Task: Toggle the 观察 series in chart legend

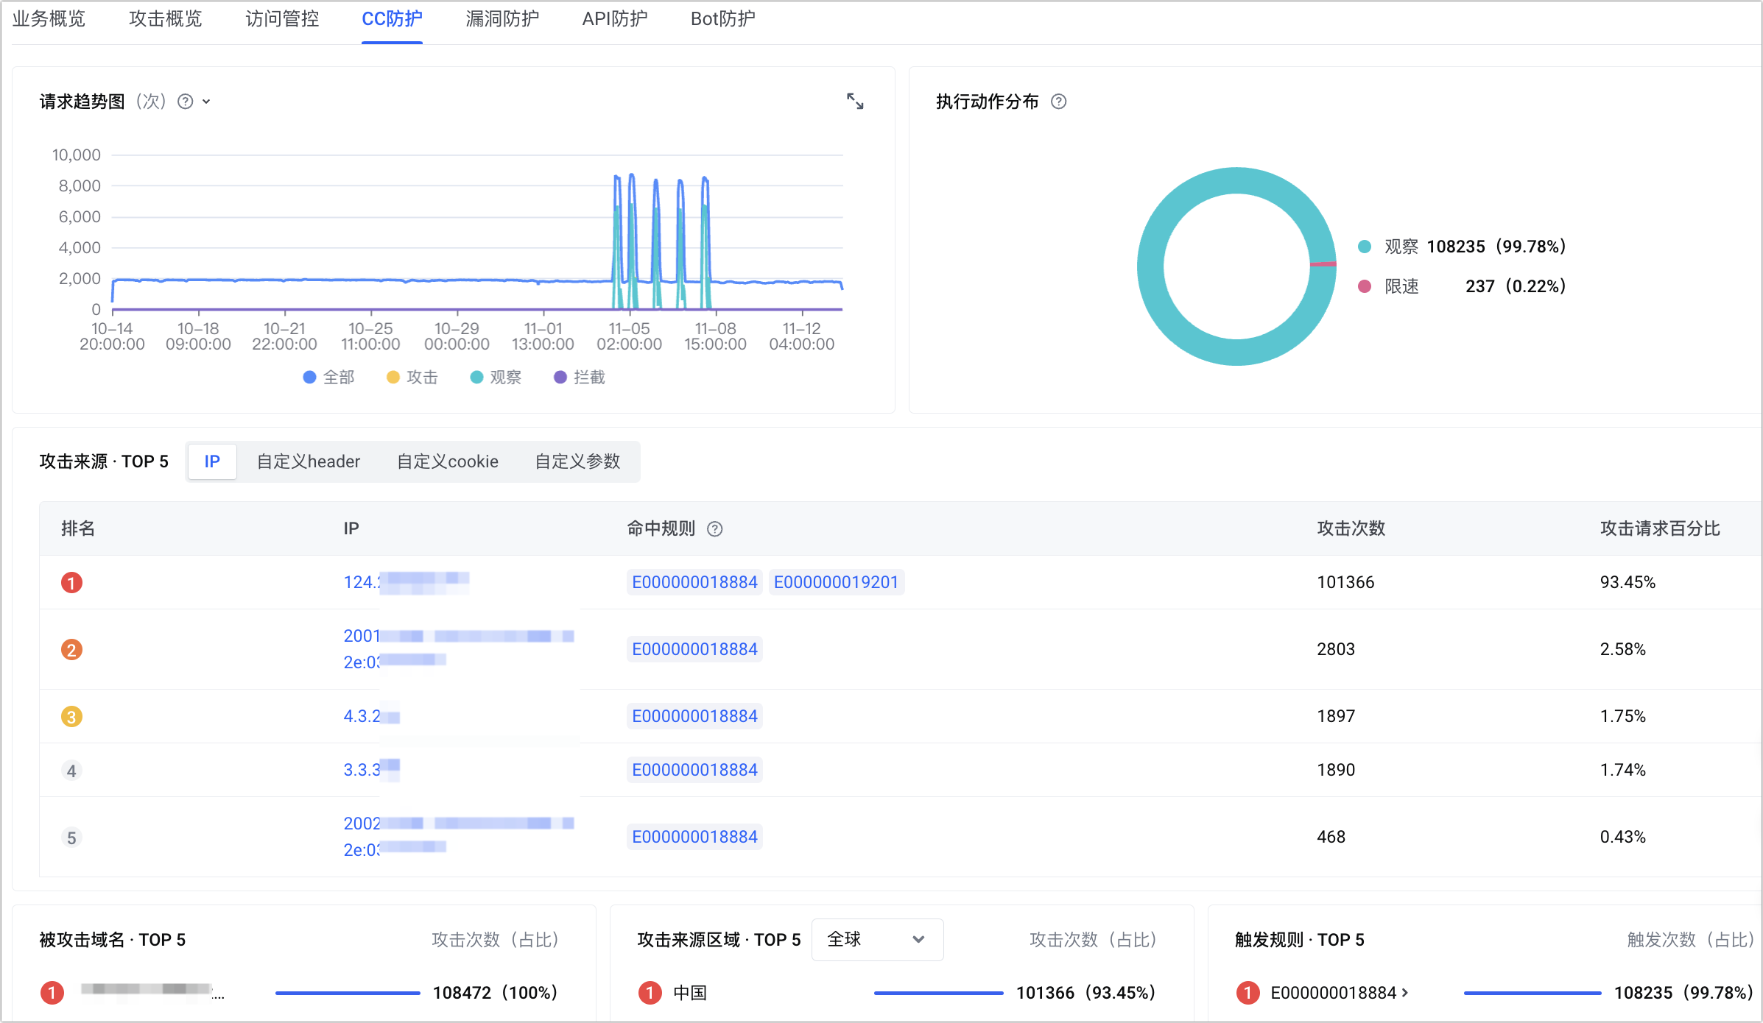Action: (496, 378)
